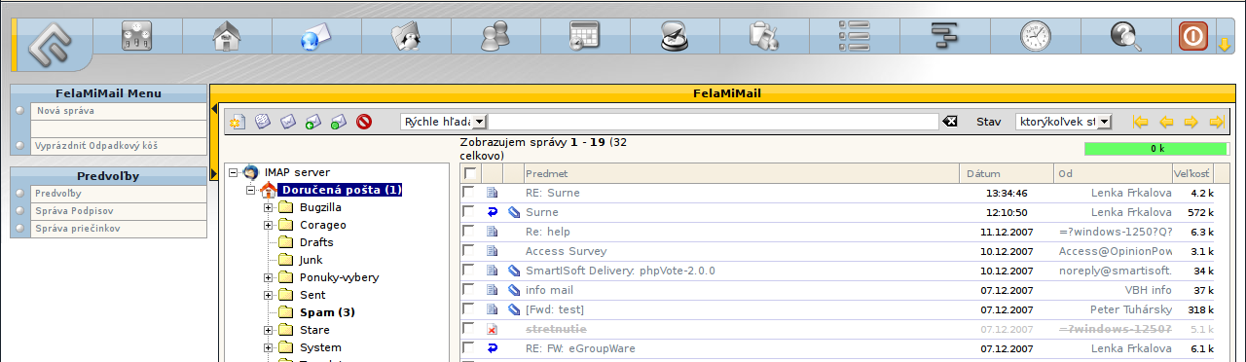
Task: Expand the Ponuky-vybery folder
Action: coord(268,277)
